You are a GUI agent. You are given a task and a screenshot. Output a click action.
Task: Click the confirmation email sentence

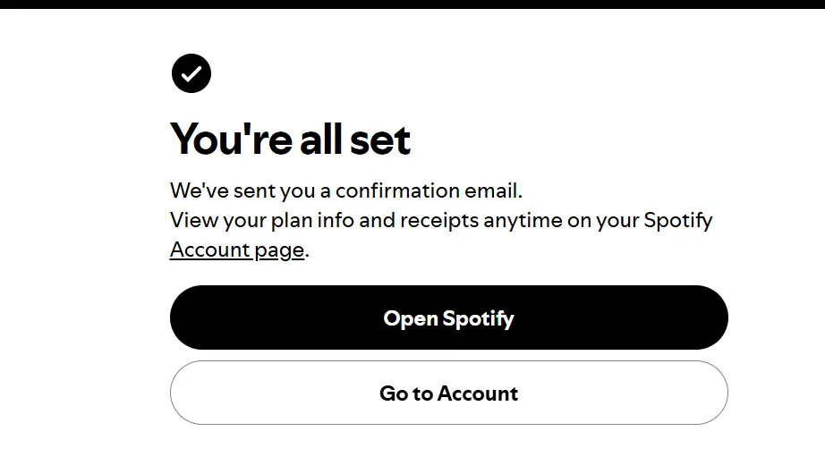346,190
